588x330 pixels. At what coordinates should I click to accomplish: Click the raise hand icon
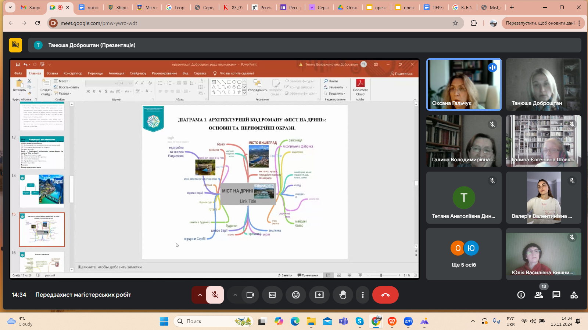click(x=343, y=295)
